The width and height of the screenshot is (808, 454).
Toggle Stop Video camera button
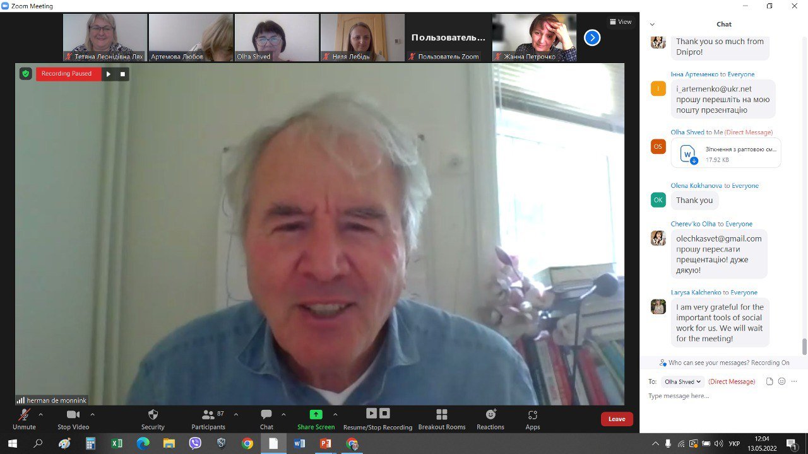click(73, 415)
